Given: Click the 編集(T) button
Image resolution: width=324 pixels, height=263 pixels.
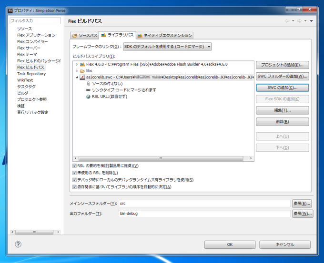Looking at the screenshot, I should click(283, 110).
